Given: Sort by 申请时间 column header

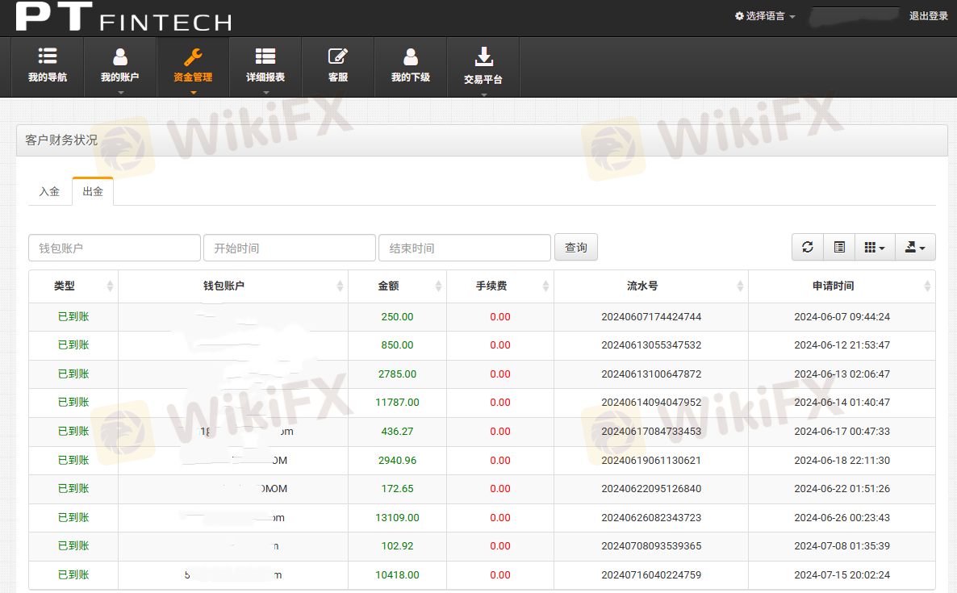Looking at the screenshot, I should coord(833,286).
